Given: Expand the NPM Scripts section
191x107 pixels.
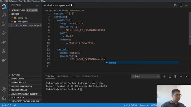Looking at the screenshot, I should click(x=25, y=79).
